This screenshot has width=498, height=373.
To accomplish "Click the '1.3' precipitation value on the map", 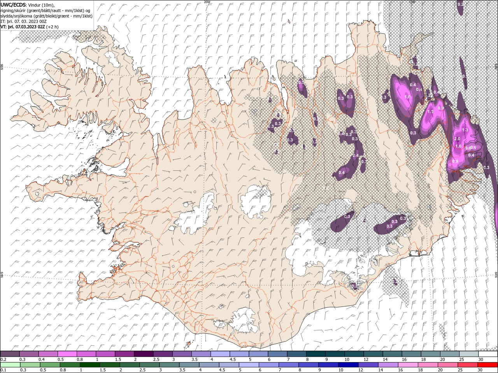I will pos(465,130).
